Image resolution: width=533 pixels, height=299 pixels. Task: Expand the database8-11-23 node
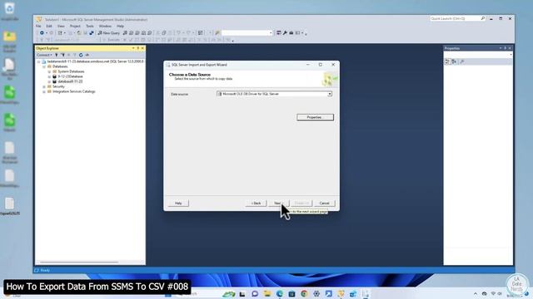click(49, 81)
